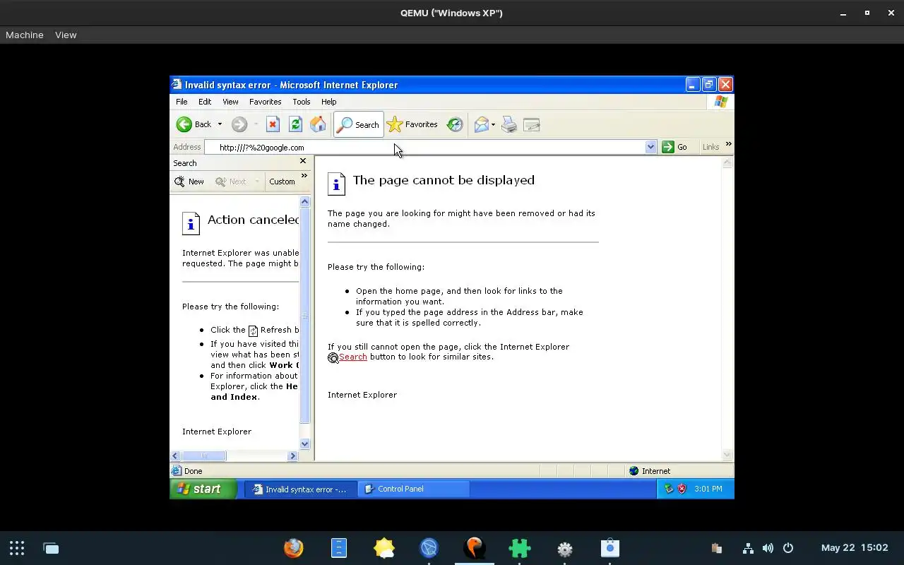Image resolution: width=904 pixels, height=565 pixels.
Task: Open the green puzzle piece dock icon
Action: tap(520, 548)
